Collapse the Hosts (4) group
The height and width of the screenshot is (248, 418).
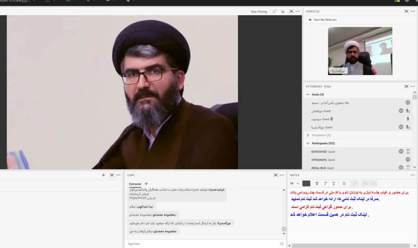308,94
